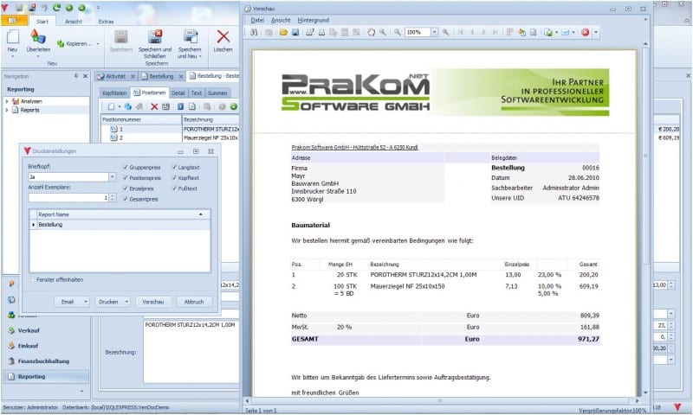Click the Überleiten icon in ribbon

[38, 37]
